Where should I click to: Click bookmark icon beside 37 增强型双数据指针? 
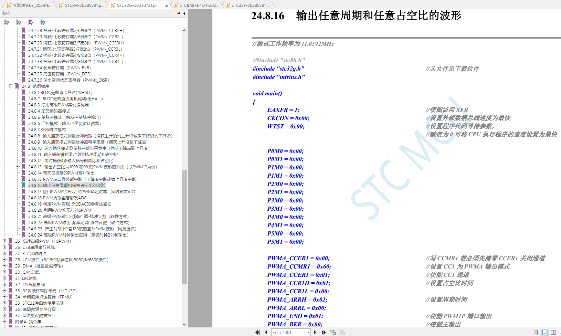click(x=10, y=315)
